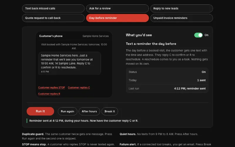This screenshot has height=147, width=235.
Task: Click the Run again button
Action: (x=68, y=111)
